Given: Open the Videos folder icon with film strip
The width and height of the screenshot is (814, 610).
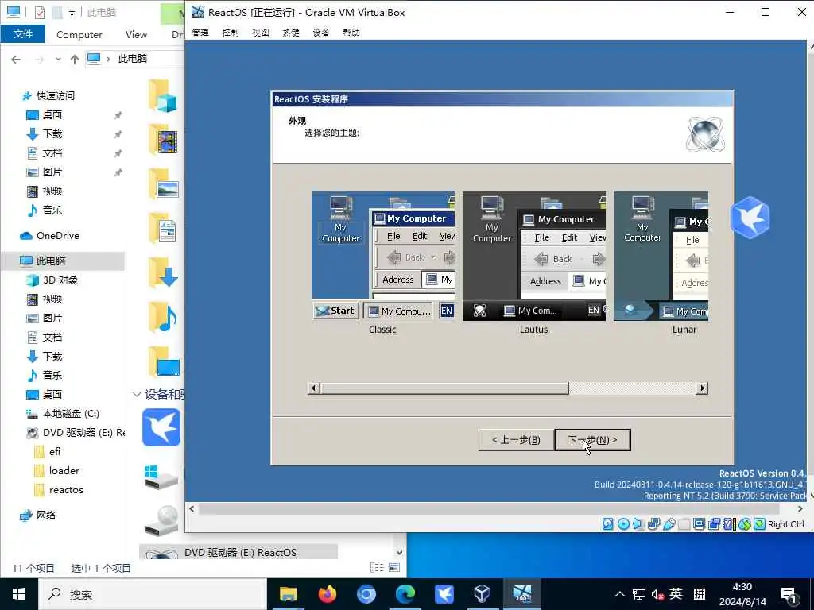Looking at the screenshot, I should 163,140.
